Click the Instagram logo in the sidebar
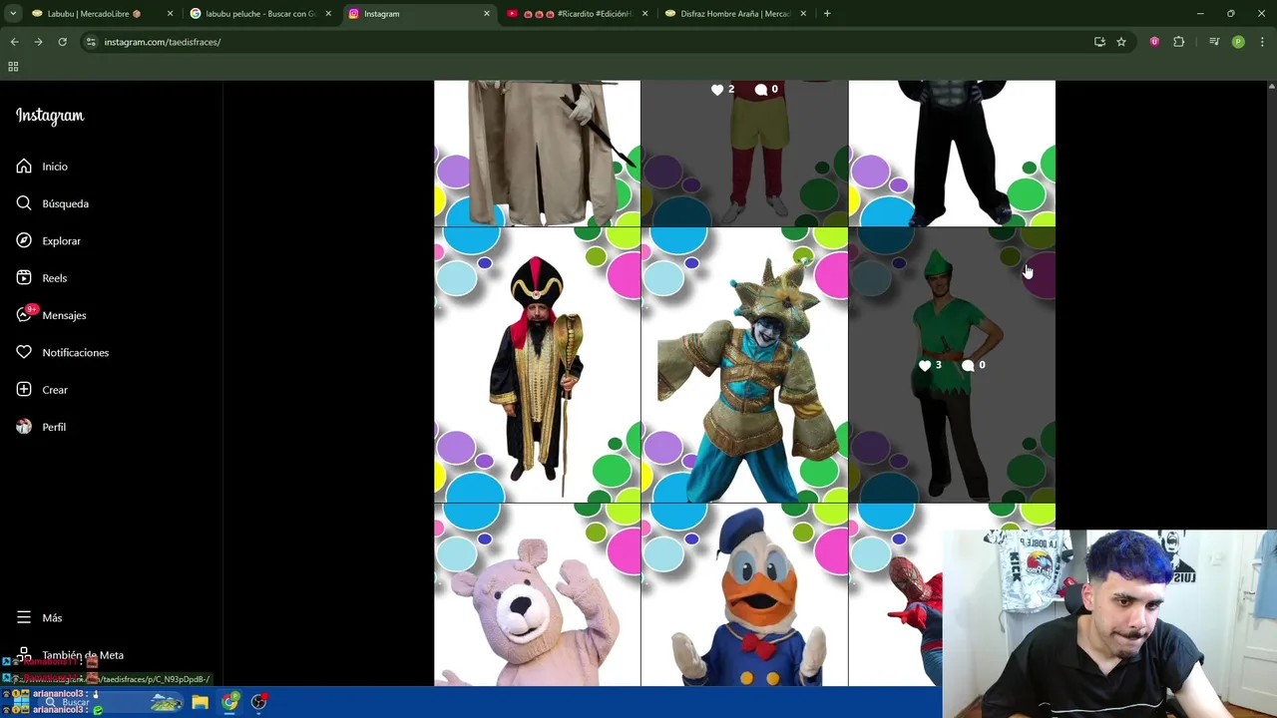 tap(50, 116)
